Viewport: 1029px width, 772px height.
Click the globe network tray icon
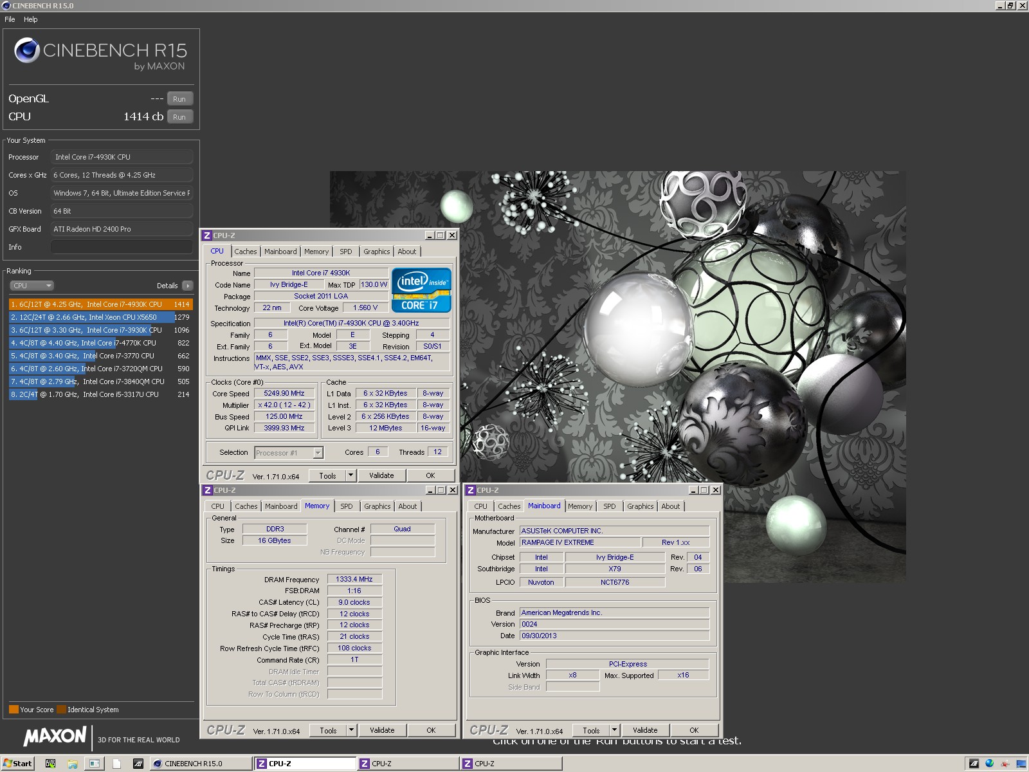pyautogui.click(x=989, y=764)
